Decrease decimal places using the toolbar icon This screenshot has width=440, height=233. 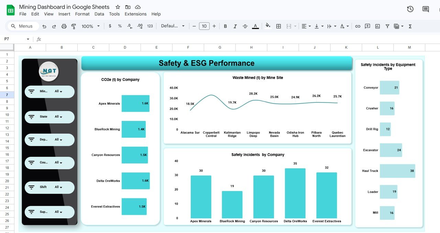click(x=129, y=26)
